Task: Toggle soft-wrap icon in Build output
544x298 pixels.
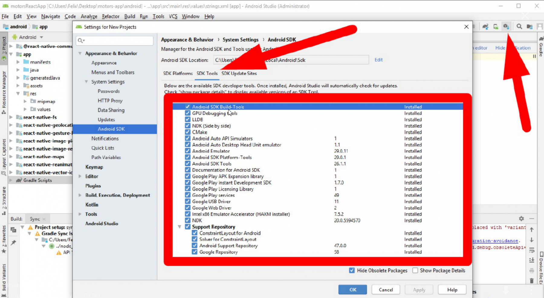Action: coord(532,250)
